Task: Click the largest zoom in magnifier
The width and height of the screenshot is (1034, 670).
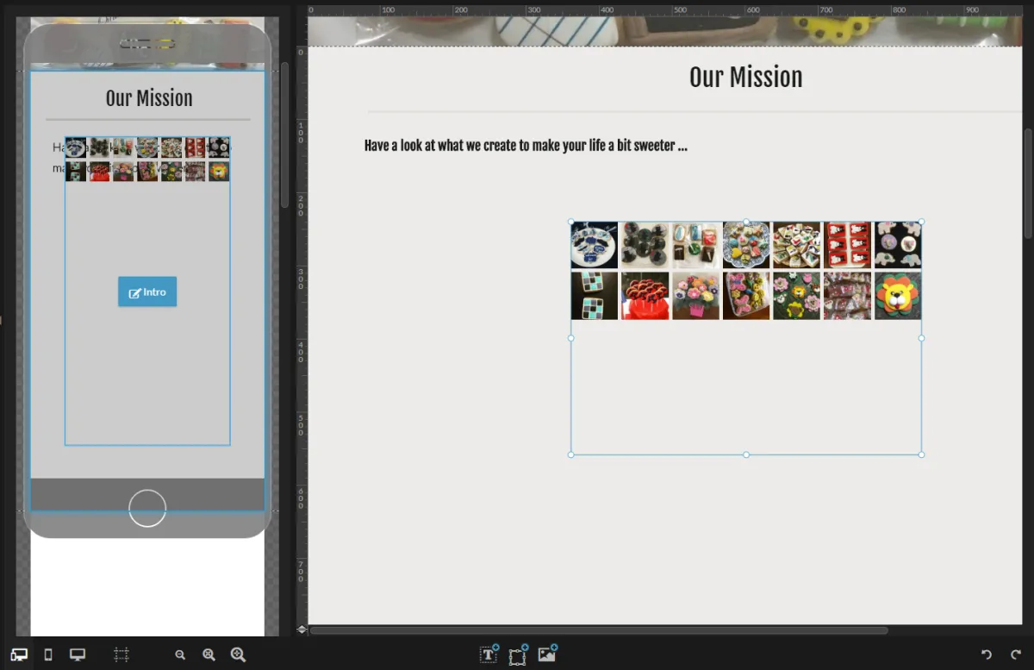Action: (239, 654)
